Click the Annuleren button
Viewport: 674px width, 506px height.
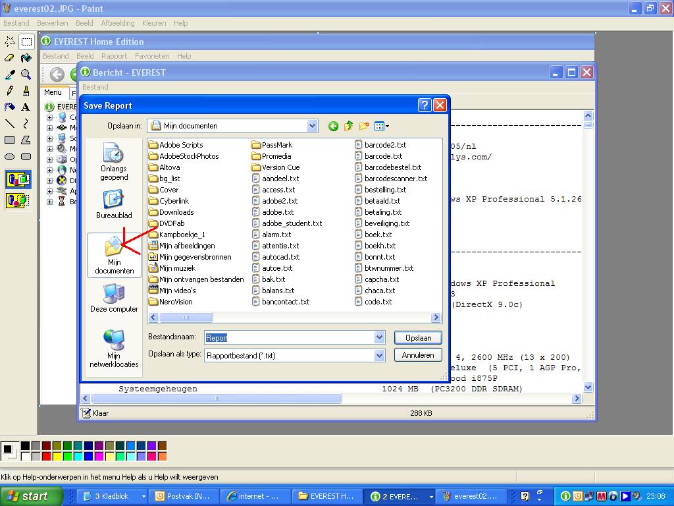418,355
